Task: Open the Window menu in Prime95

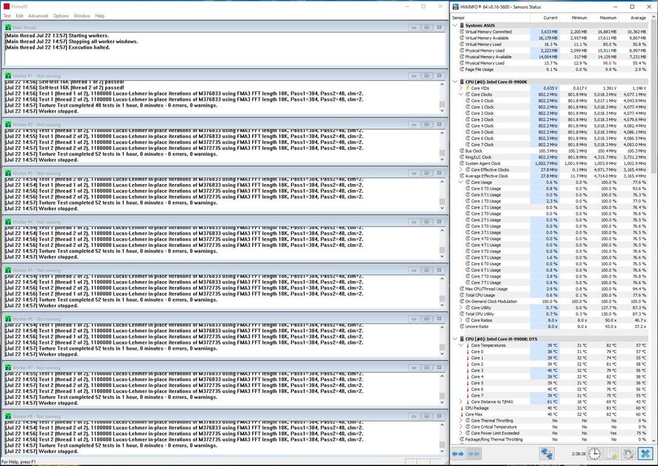Action: tap(82, 16)
